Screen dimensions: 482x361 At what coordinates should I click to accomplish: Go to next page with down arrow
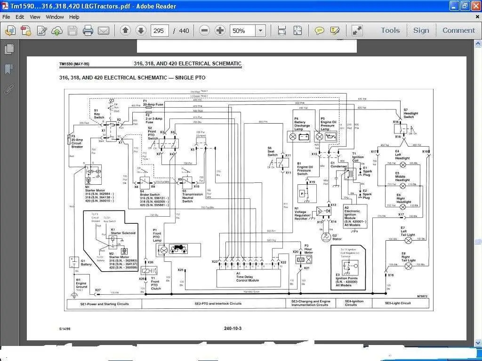click(x=141, y=31)
